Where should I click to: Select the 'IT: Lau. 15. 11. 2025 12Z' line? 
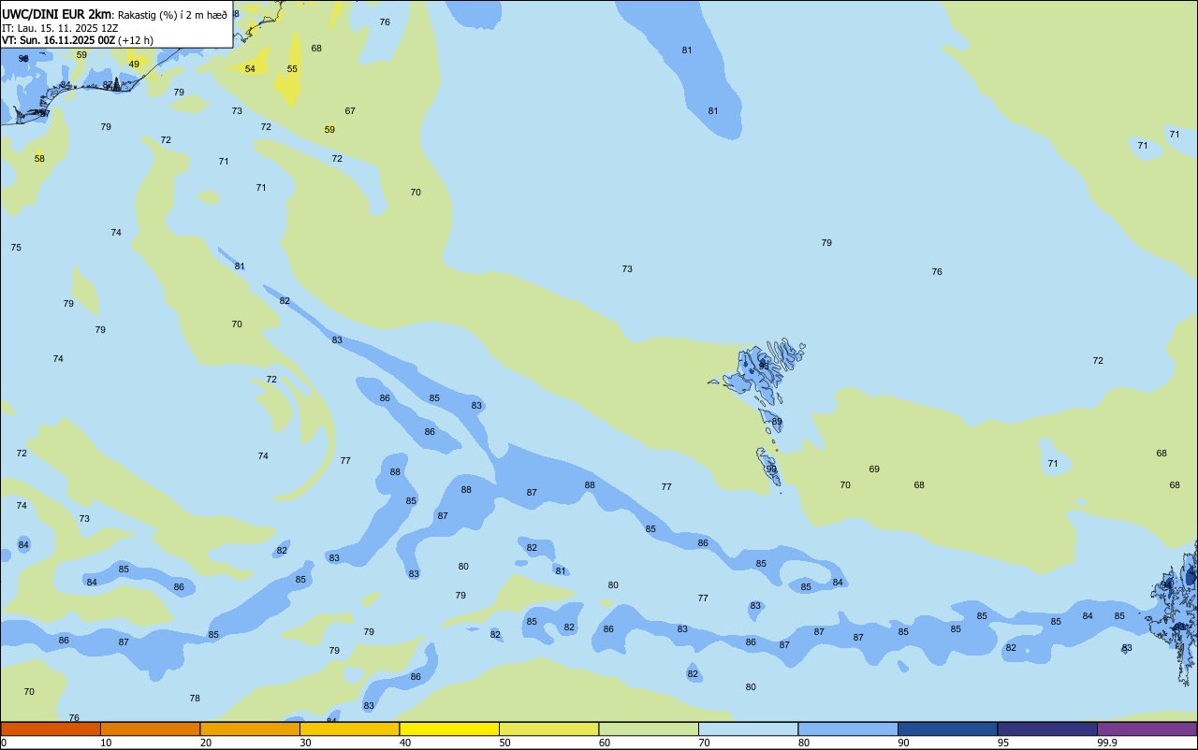pos(60,27)
